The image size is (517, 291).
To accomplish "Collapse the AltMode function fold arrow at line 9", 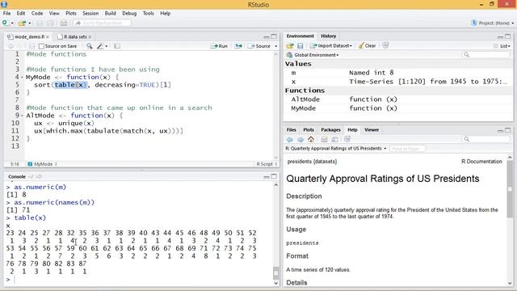I will coord(22,116).
